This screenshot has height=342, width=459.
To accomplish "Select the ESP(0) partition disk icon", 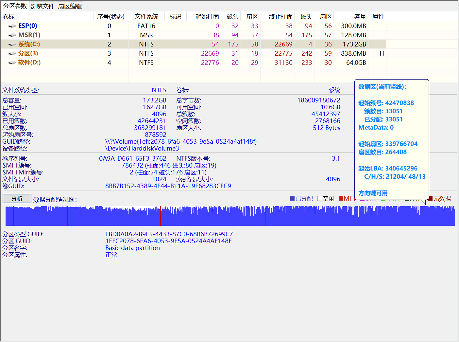I will 12,26.
